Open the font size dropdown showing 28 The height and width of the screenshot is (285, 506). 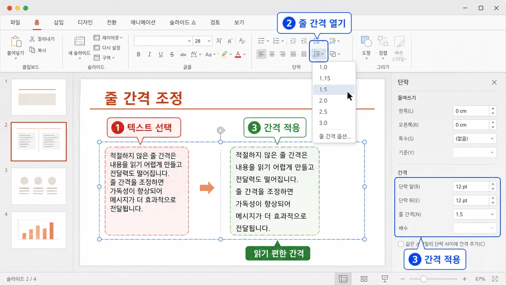(209, 41)
